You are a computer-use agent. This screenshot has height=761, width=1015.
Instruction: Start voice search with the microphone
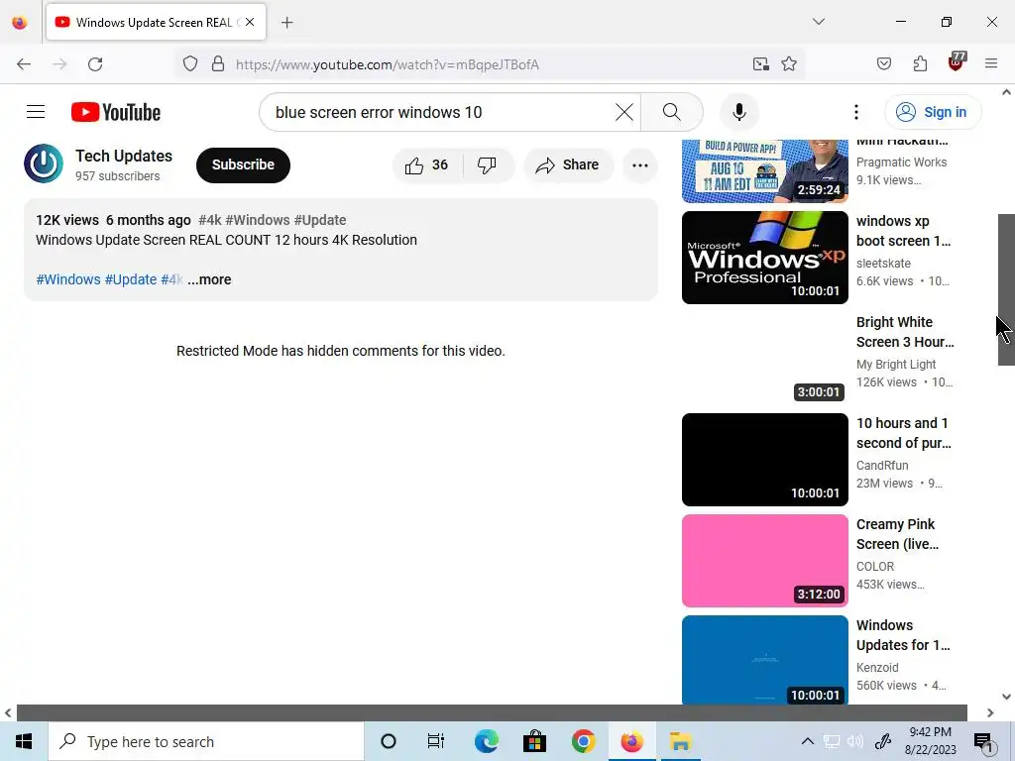(x=739, y=112)
